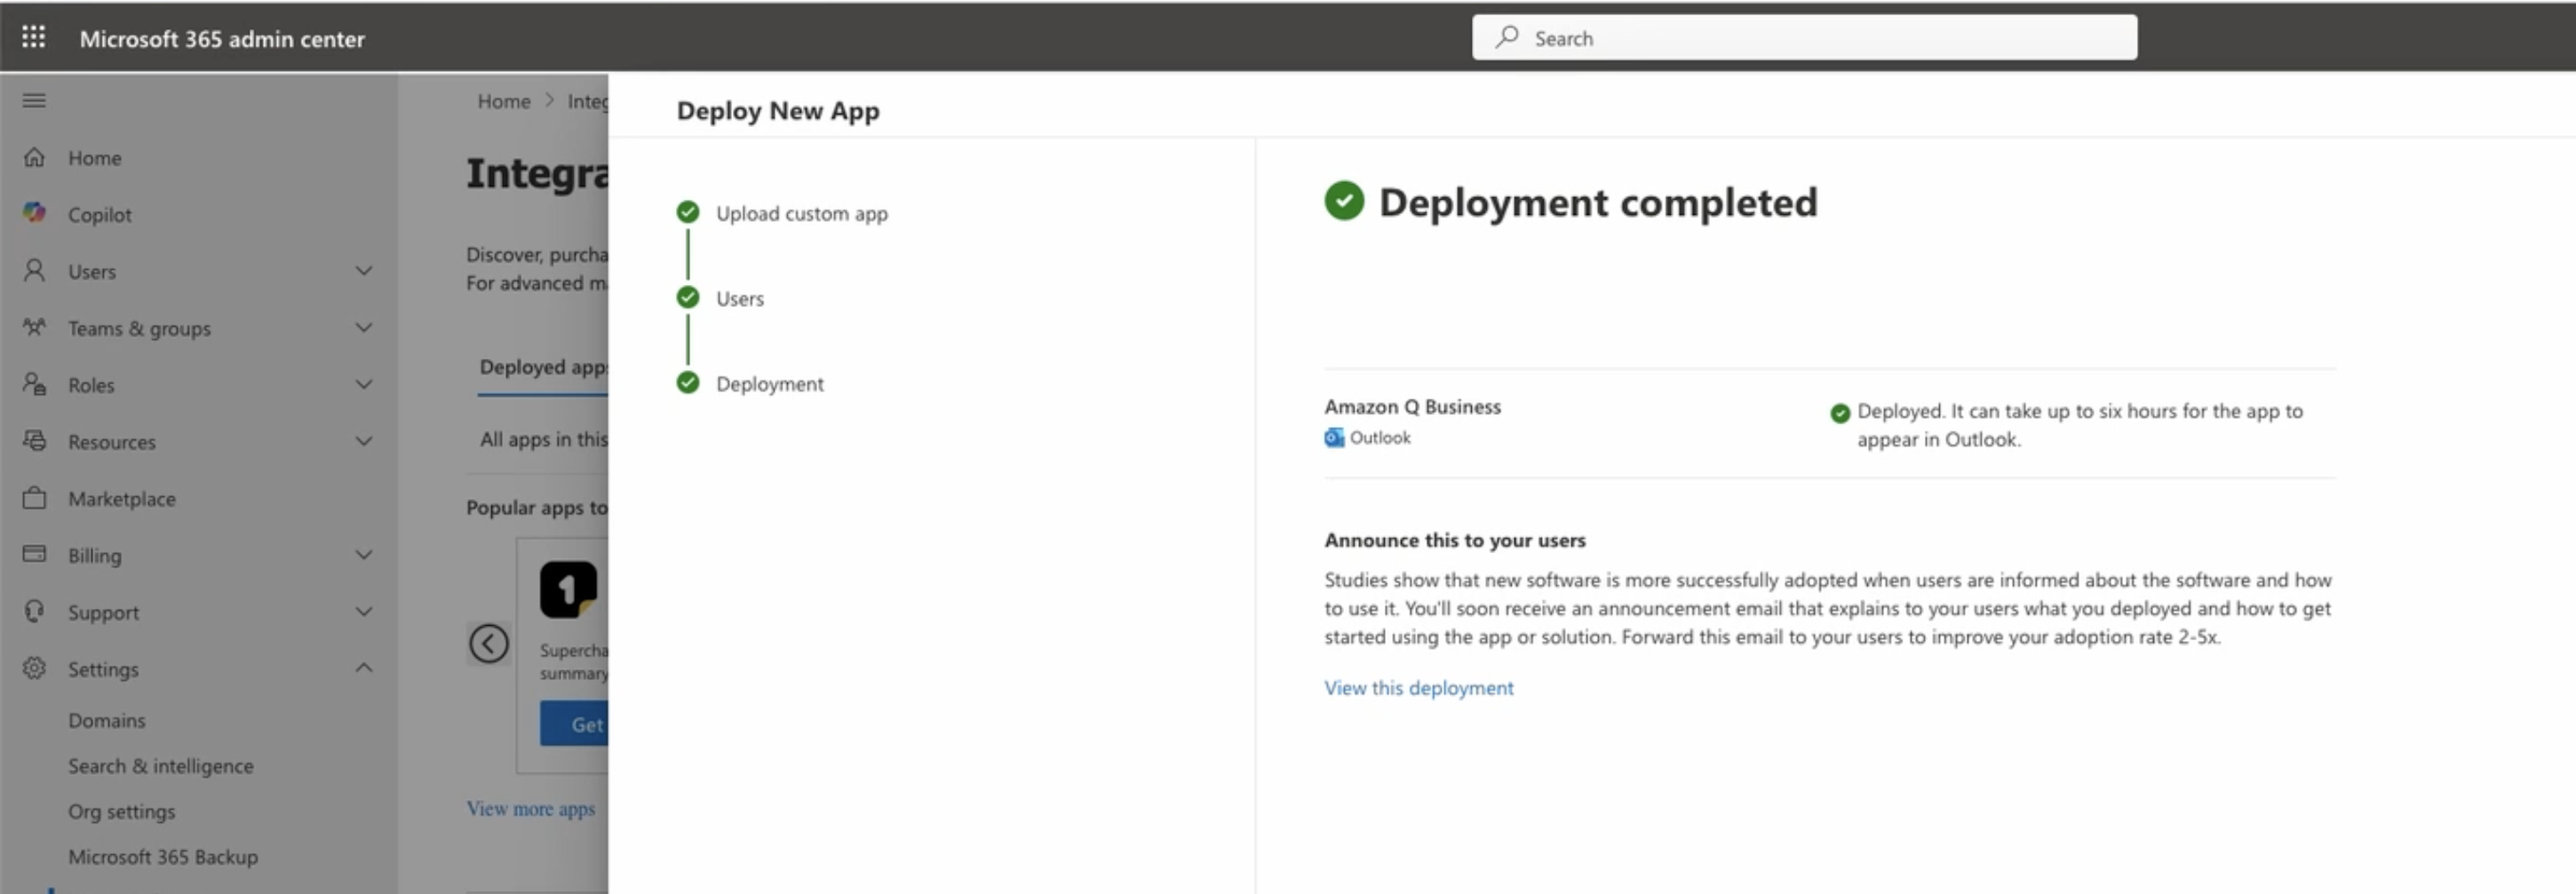Expand the Teams & groups chevron
Viewport: 2576px width, 894px height.
pyautogui.click(x=364, y=328)
